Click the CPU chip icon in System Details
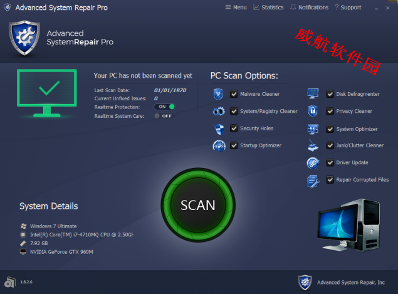 coord(23,234)
